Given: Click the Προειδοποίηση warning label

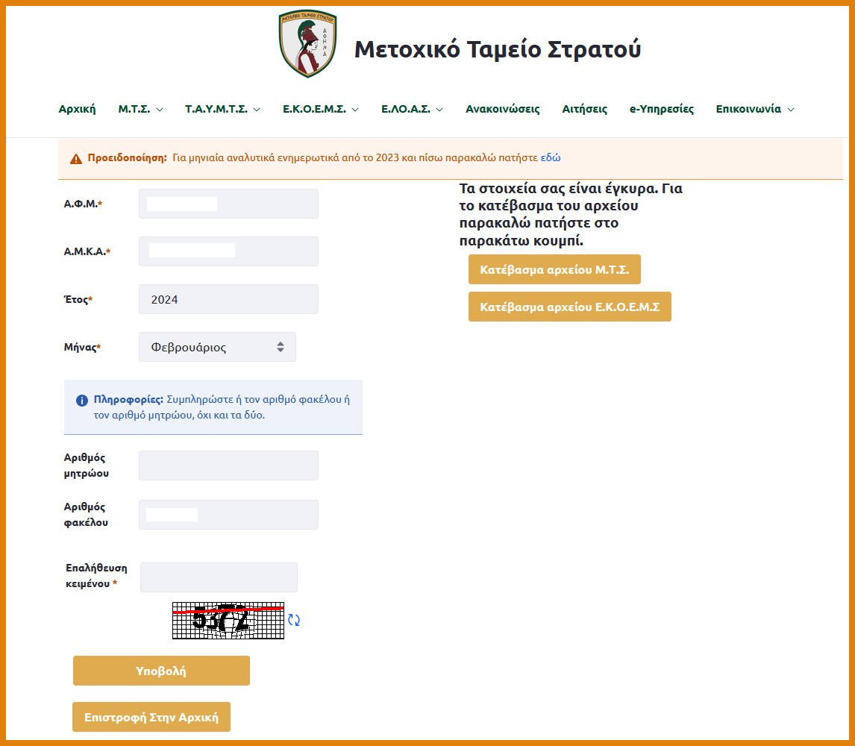Looking at the screenshot, I should [127, 157].
